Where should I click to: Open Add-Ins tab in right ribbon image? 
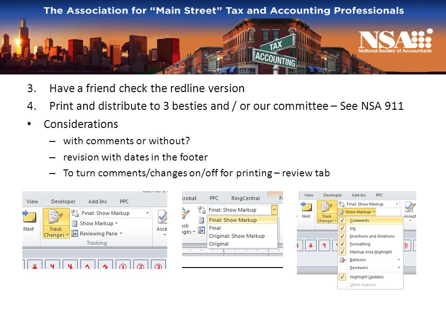(359, 195)
